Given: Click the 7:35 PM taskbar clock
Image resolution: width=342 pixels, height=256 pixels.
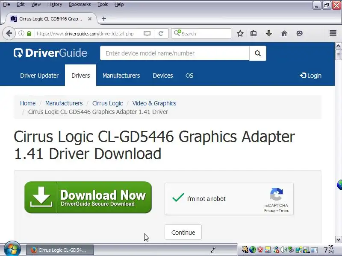Looking at the screenshot, I should point(329,250).
